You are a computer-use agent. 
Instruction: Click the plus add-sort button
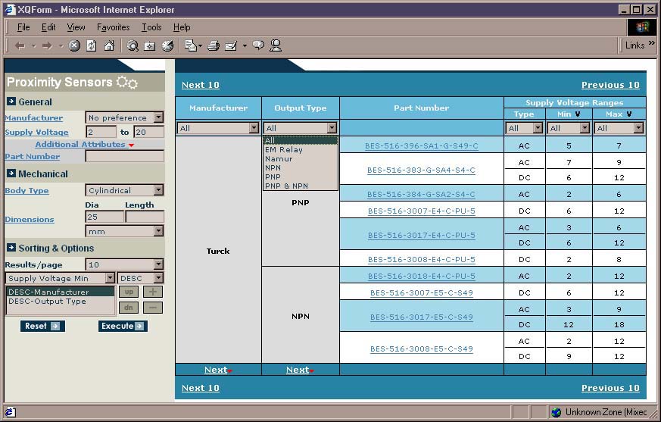point(153,292)
